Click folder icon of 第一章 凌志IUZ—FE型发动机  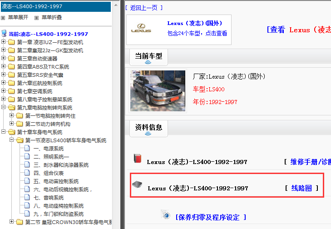(x=11, y=42)
